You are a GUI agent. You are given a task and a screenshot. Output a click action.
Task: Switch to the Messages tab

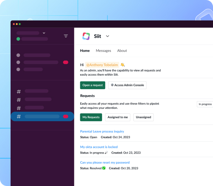(104, 51)
